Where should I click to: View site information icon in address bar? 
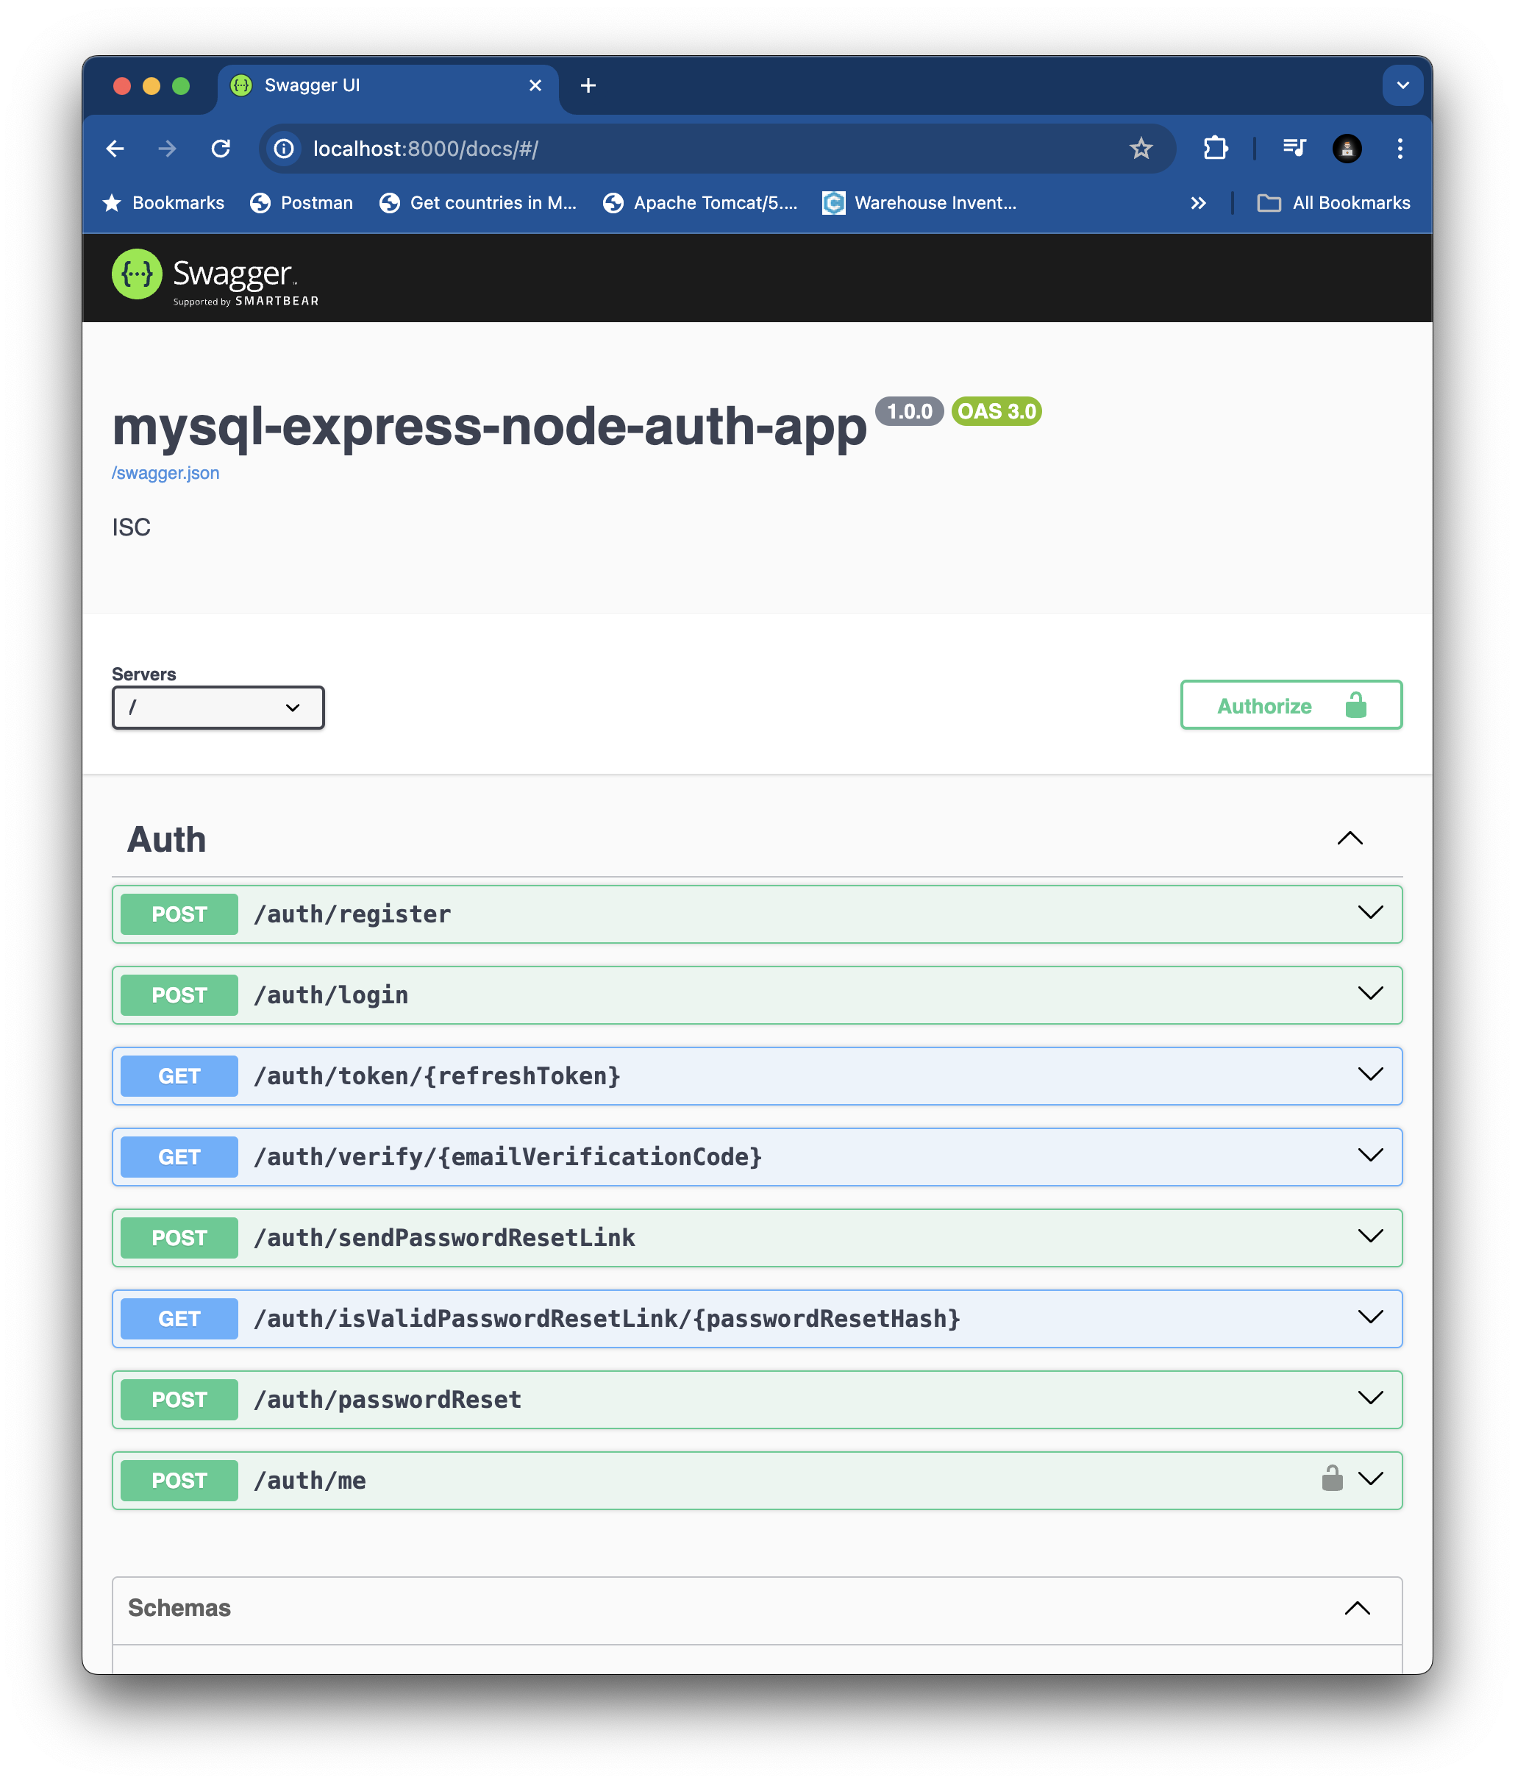(285, 149)
